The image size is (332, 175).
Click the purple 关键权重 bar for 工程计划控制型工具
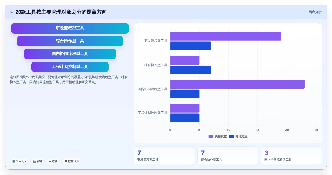pos(185,108)
